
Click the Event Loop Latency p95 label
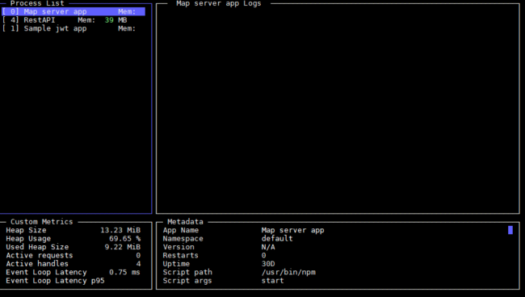pos(55,280)
